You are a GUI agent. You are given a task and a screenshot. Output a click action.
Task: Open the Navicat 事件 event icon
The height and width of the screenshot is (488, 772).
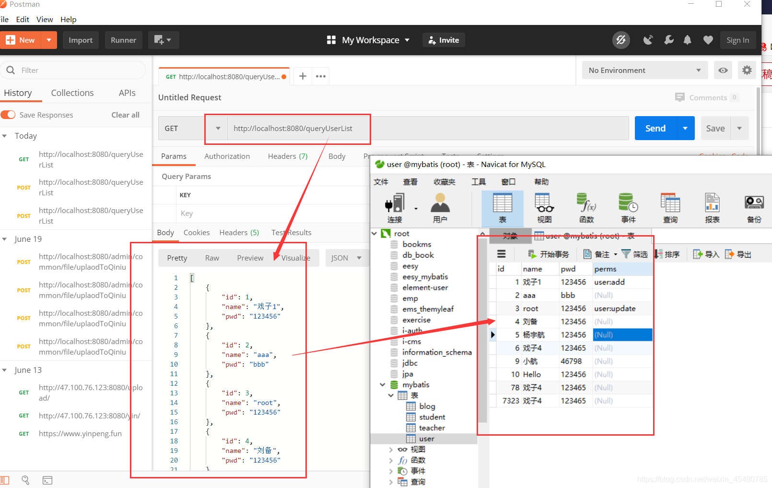pyautogui.click(x=628, y=208)
